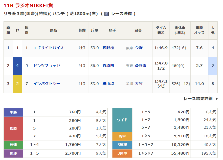Open horse センツブラッド profile

pyautogui.click(x=47, y=66)
